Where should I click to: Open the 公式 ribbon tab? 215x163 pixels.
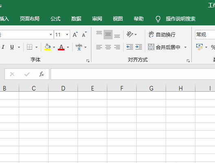[55, 19]
